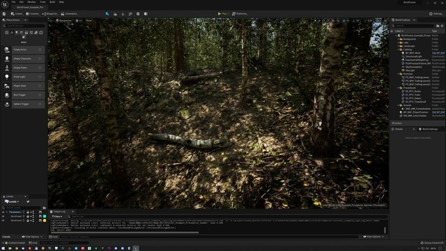This screenshot has height=251, width=446.
Task: Select the Recently Placed category icon
Action: 7,33
